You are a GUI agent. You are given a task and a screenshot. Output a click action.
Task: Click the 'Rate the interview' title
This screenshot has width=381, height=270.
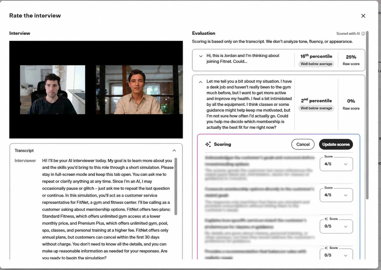[35, 16]
